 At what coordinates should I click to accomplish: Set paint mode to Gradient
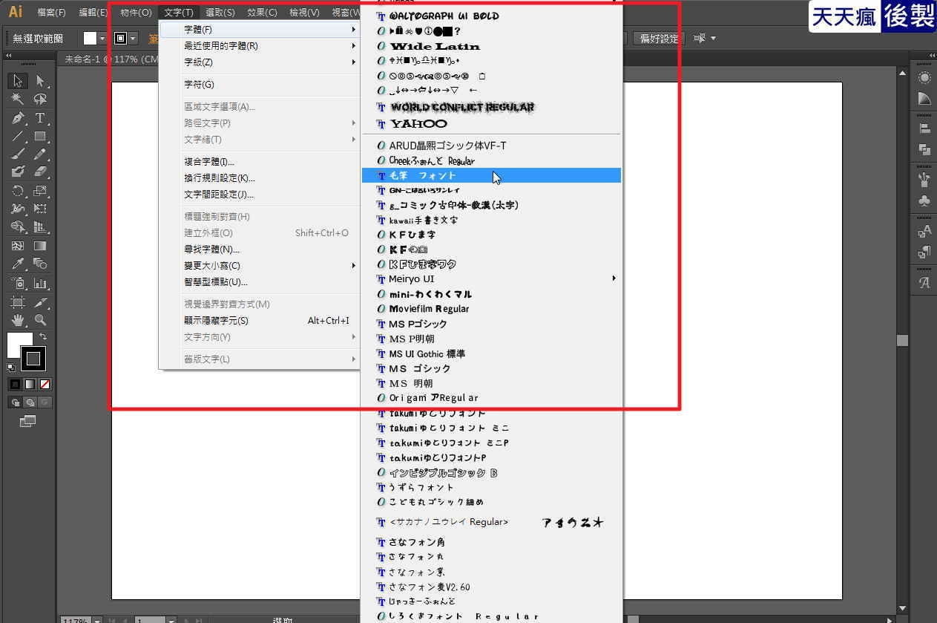click(30, 384)
